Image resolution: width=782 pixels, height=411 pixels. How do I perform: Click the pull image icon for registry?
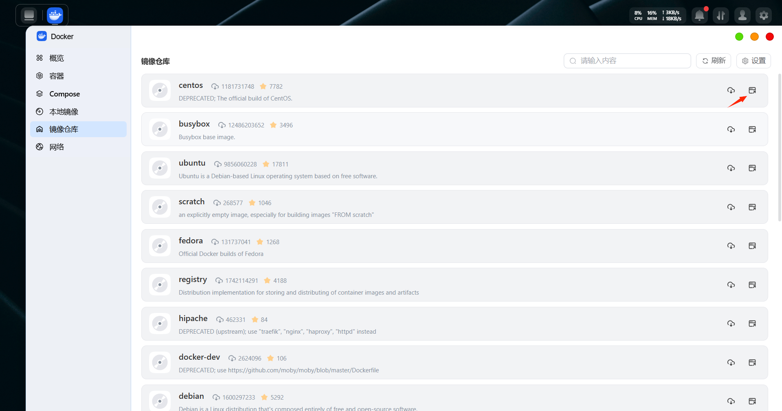(x=731, y=285)
